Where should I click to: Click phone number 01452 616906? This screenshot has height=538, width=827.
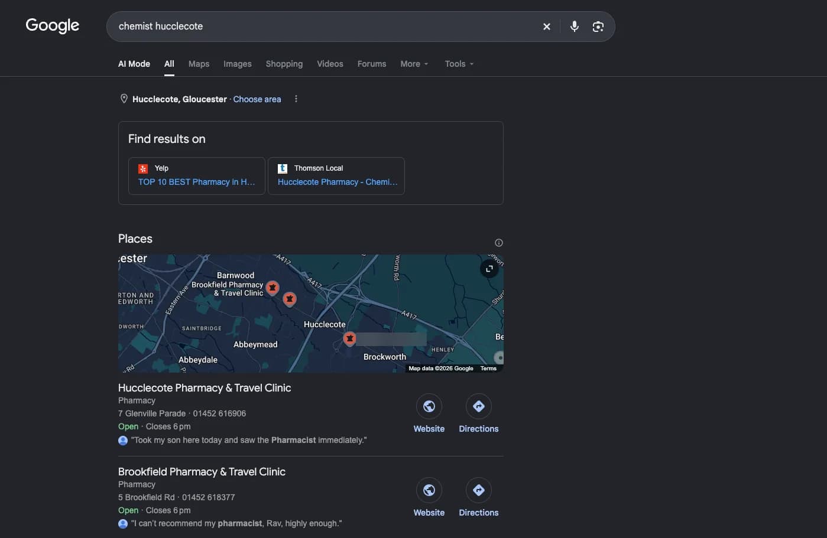(x=219, y=413)
